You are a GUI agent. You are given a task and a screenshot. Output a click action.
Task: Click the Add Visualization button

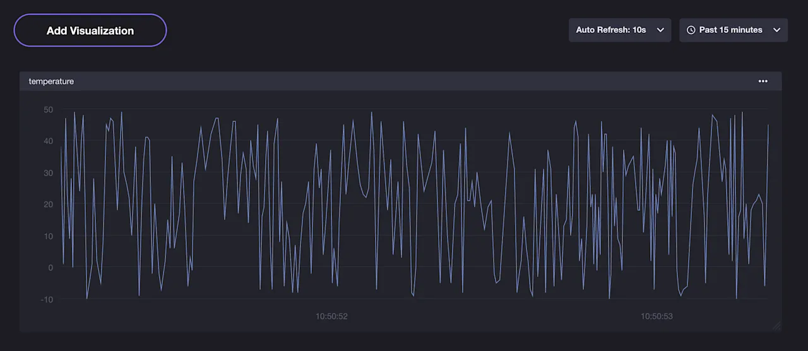click(90, 30)
